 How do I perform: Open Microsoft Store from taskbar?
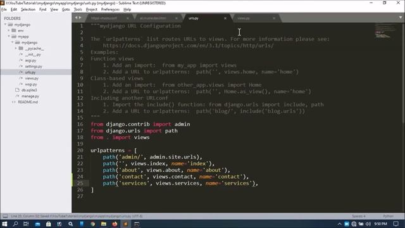click(x=48, y=224)
